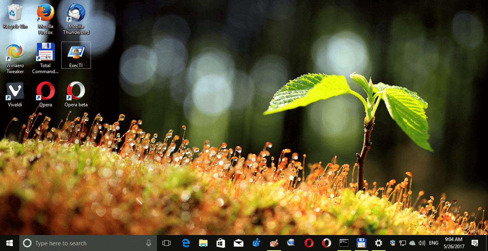488x251 pixels.
Task: Open Mozilla Firefox from the desktop
Action: (x=45, y=18)
